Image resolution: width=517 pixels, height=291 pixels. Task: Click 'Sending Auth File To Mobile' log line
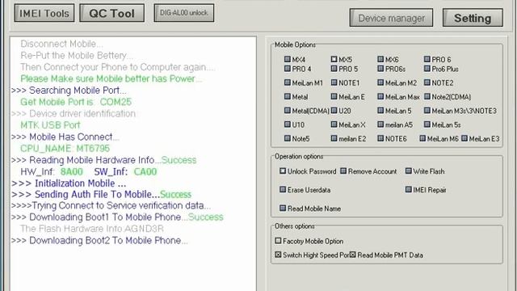click(x=101, y=194)
